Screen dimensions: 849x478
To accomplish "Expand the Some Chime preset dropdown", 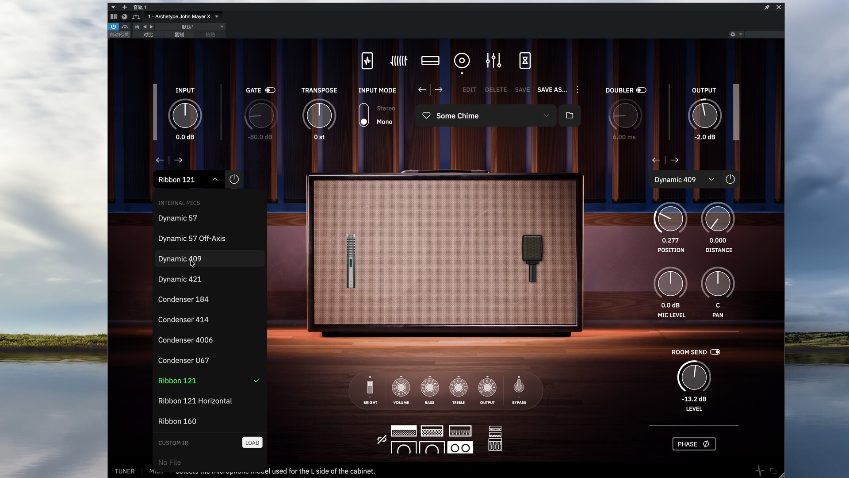I will tap(546, 116).
